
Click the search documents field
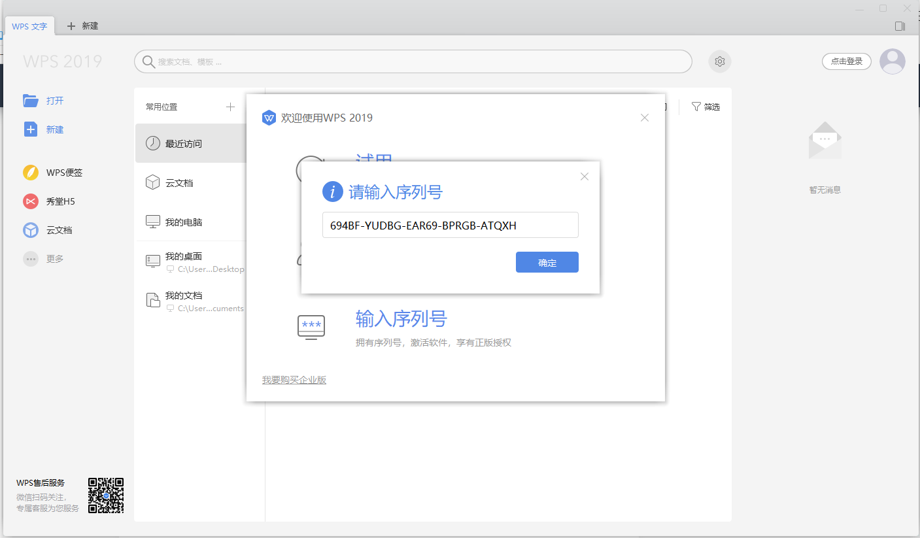point(413,61)
